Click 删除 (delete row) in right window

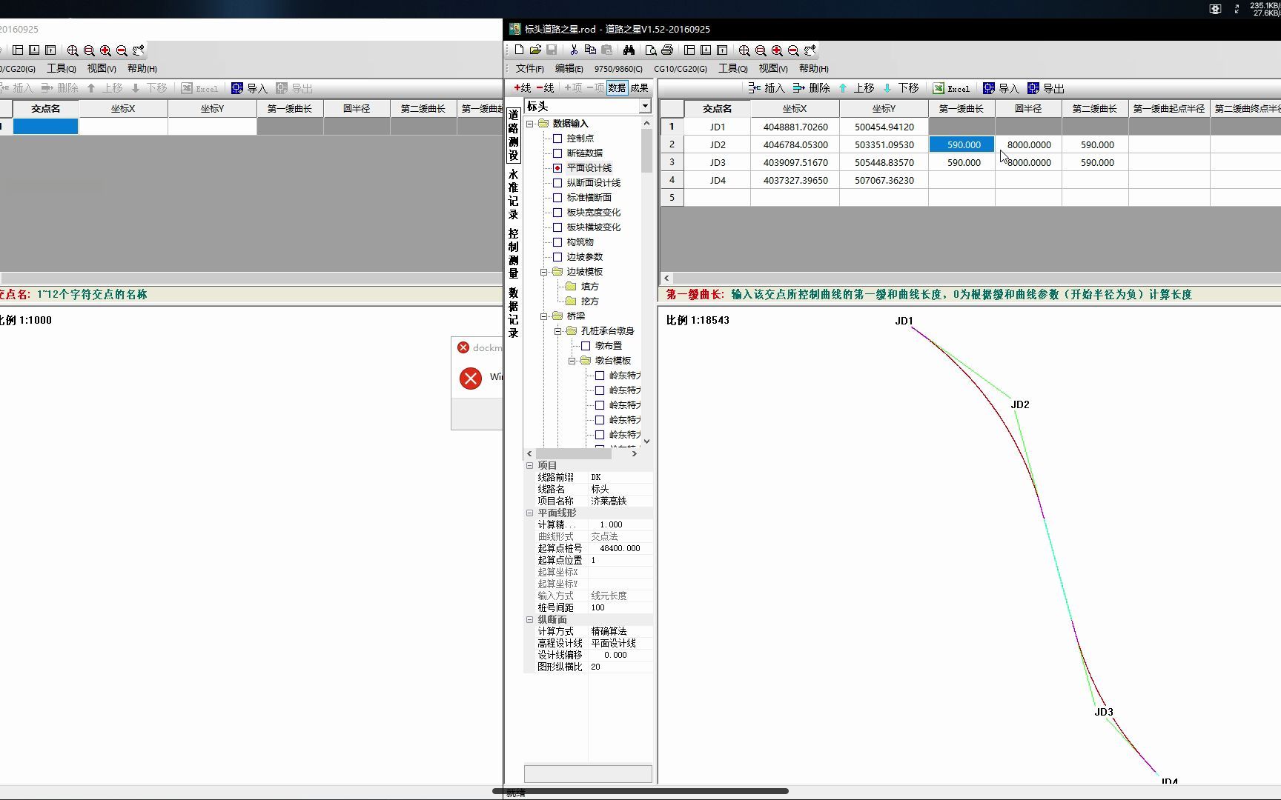pos(811,88)
